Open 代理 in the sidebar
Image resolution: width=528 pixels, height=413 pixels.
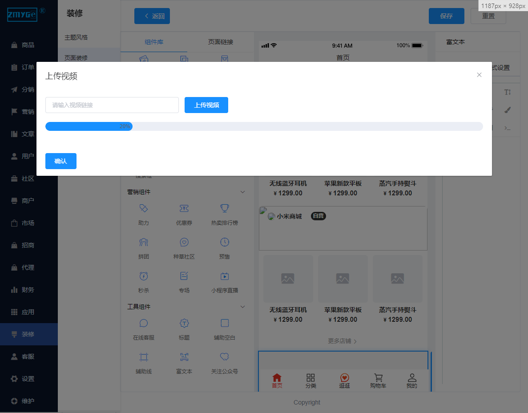pos(28,267)
